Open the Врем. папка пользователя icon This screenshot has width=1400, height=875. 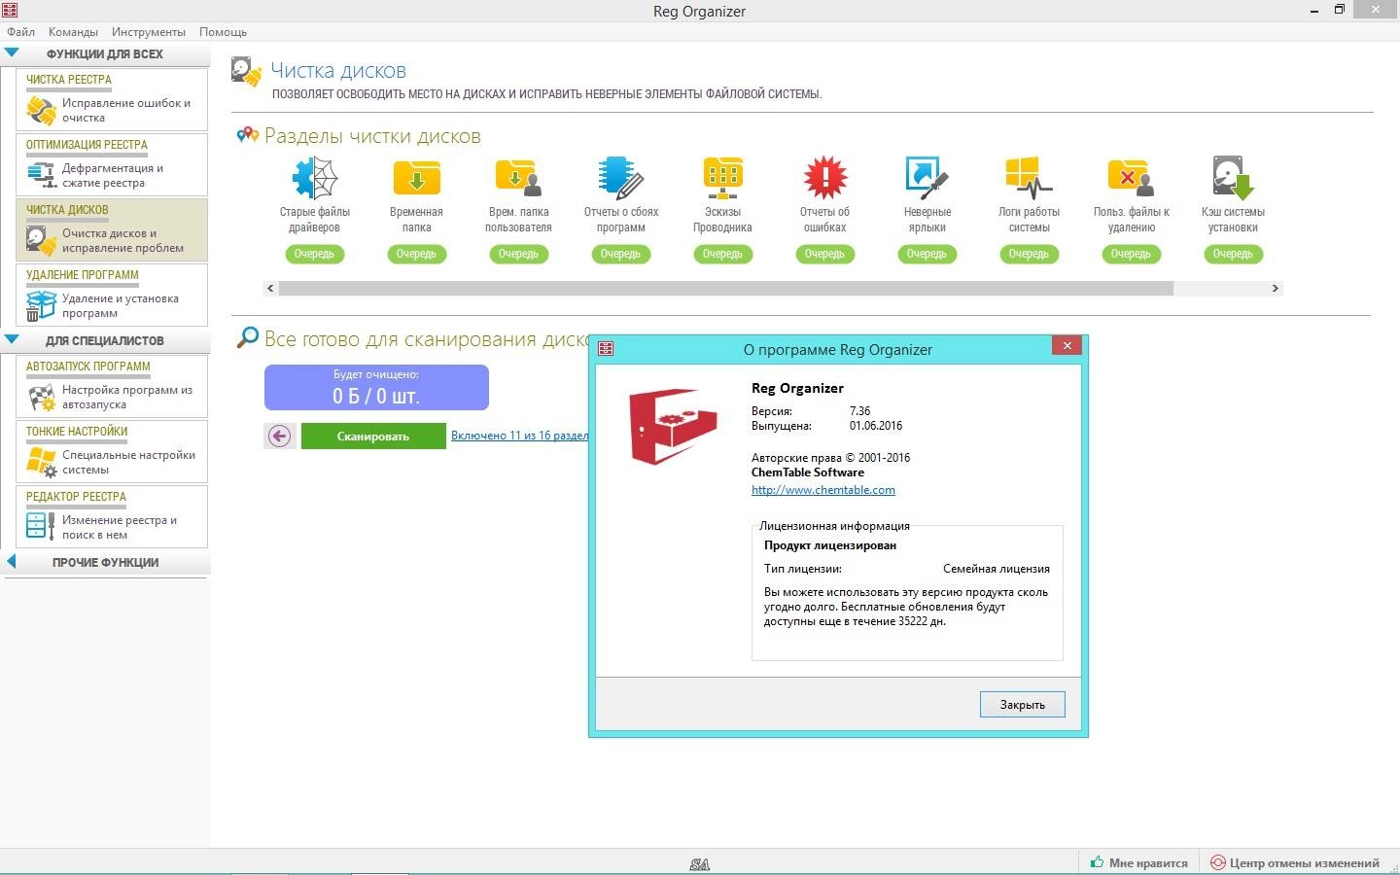tap(518, 178)
